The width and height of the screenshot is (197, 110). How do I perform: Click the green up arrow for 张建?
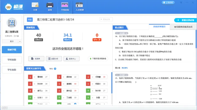pyautogui.click(x=88, y=97)
